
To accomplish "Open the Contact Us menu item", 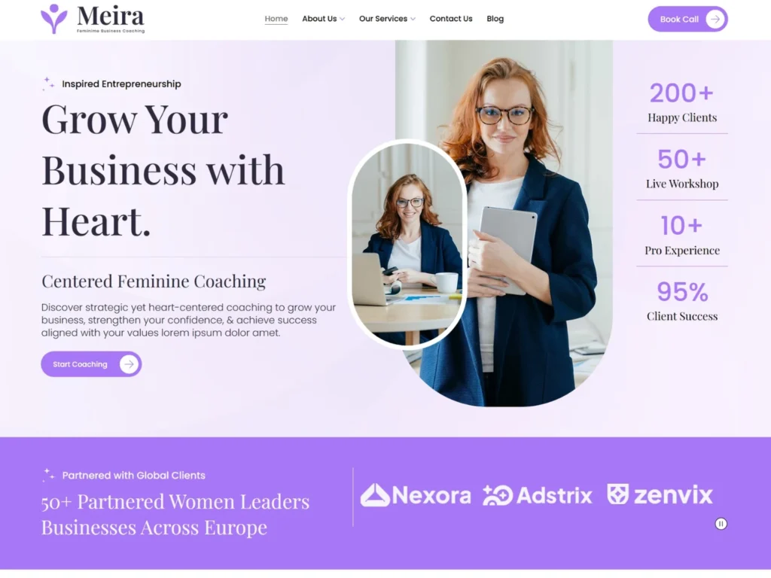I will click(451, 19).
